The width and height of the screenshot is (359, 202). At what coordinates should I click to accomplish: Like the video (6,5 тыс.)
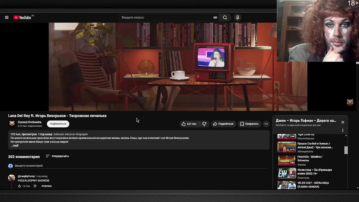[x=189, y=124]
